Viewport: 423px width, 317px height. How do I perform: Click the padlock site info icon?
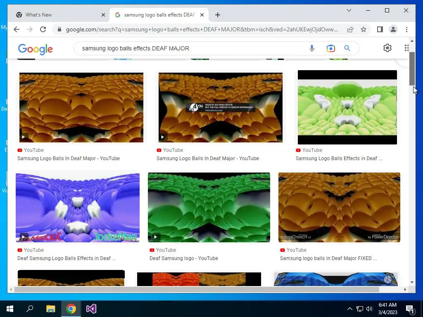point(59,29)
